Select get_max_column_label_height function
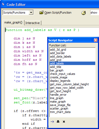Screen dimensions: 99x129 pyautogui.click(x=72, y=84)
